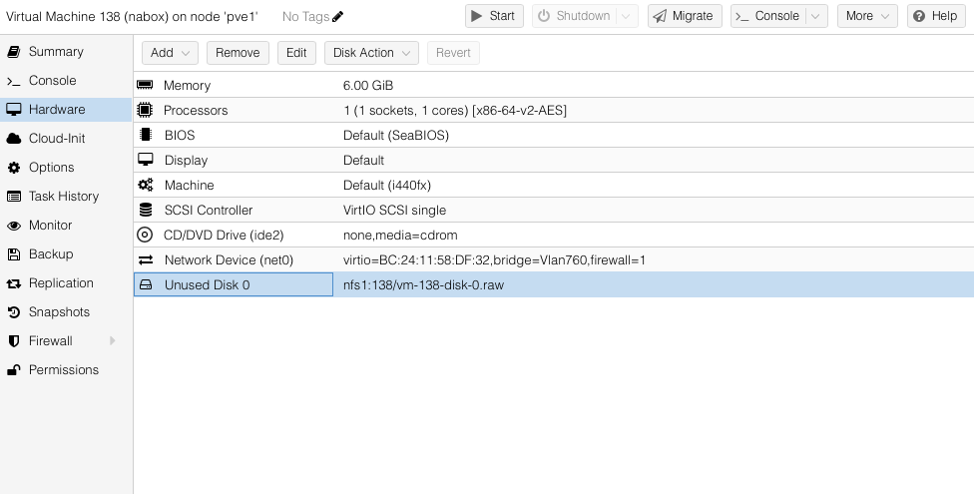
Task: Click the SCSI Controller database icon
Action: tap(146, 210)
